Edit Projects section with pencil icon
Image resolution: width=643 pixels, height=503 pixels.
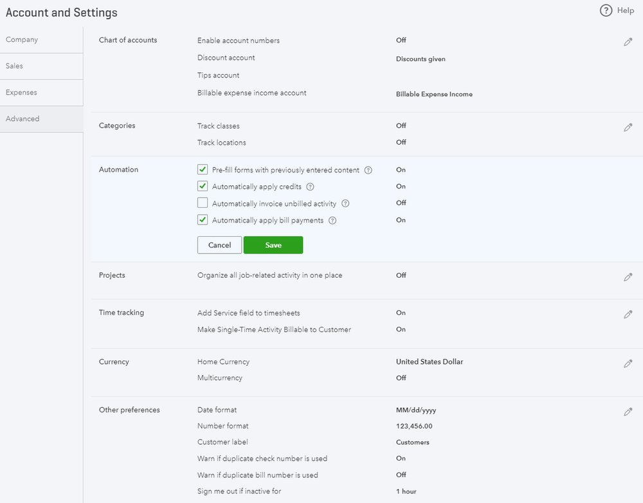click(x=628, y=277)
